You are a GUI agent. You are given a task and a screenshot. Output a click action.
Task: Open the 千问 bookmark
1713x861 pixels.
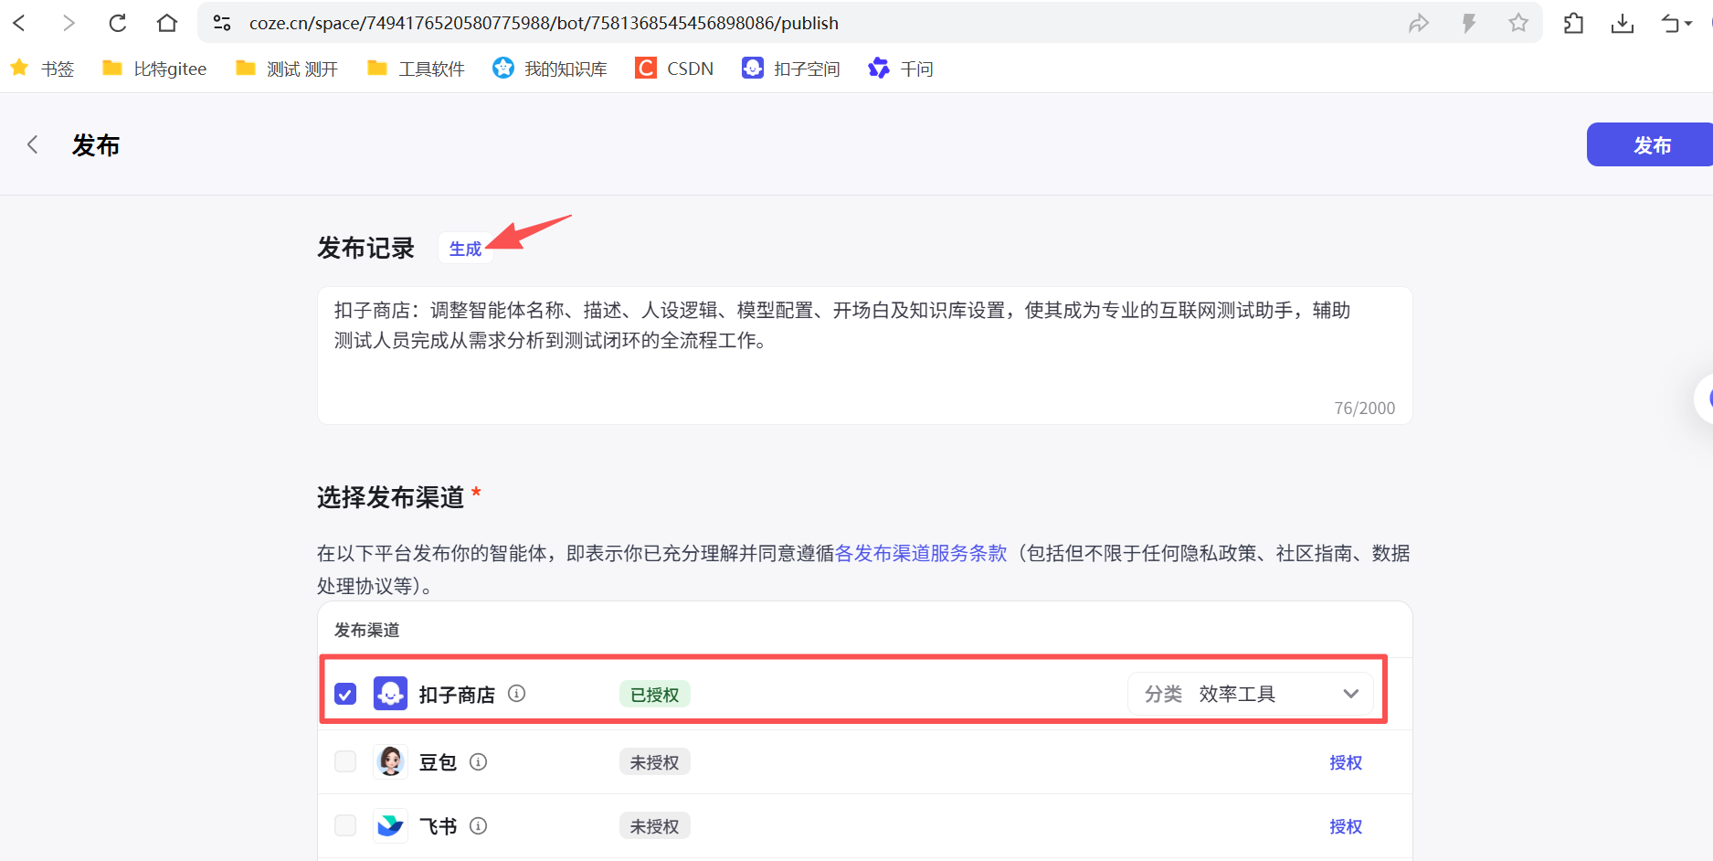(901, 69)
